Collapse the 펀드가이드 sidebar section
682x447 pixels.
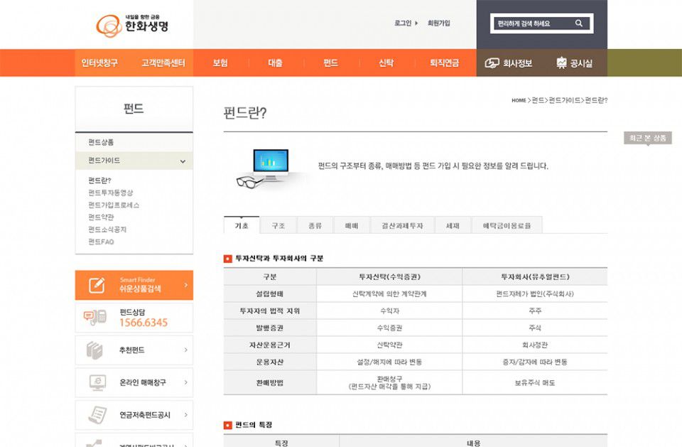coord(183,161)
